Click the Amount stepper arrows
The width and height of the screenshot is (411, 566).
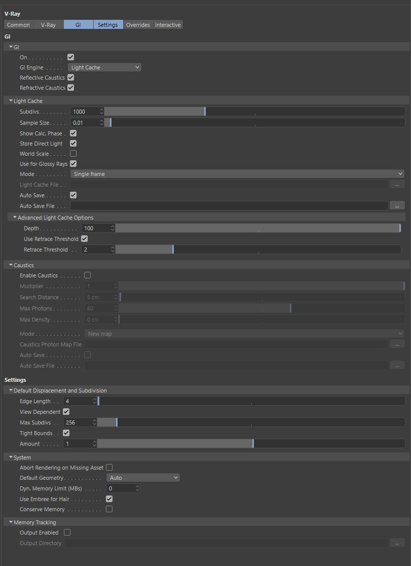click(x=94, y=444)
